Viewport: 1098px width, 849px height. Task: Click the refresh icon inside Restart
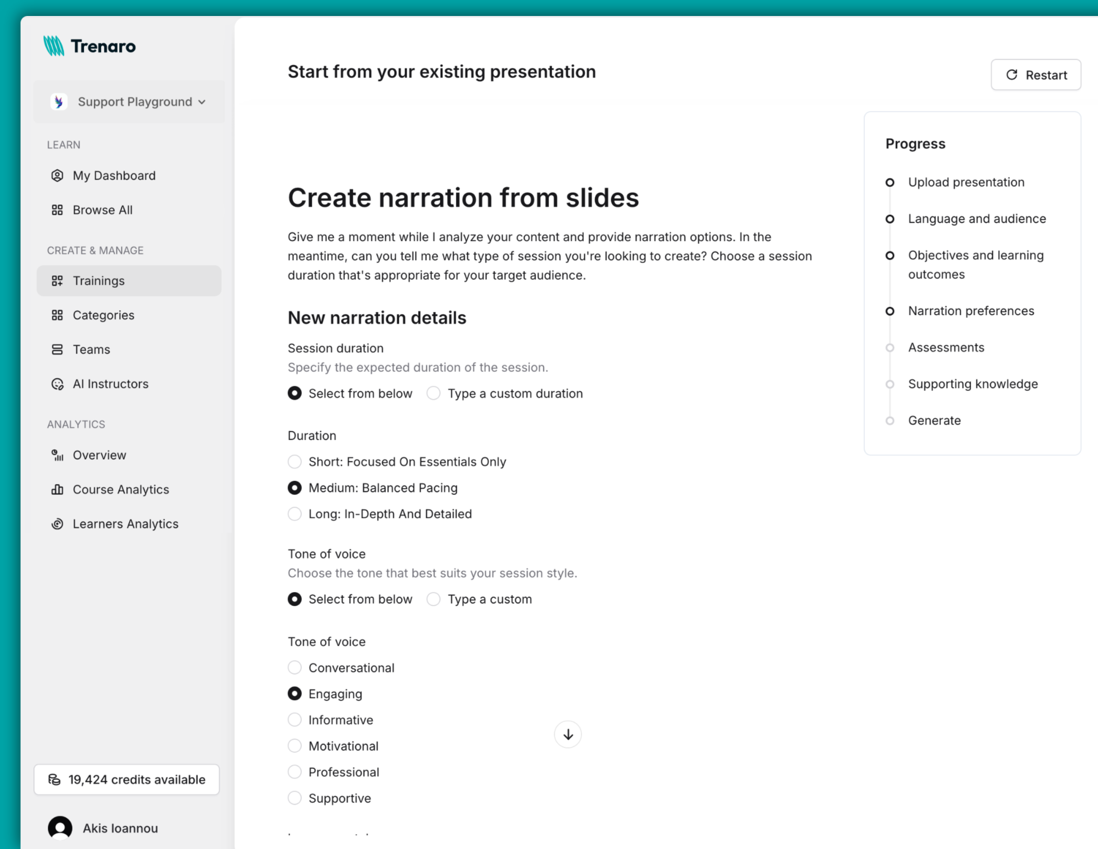click(x=1011, y=75)
